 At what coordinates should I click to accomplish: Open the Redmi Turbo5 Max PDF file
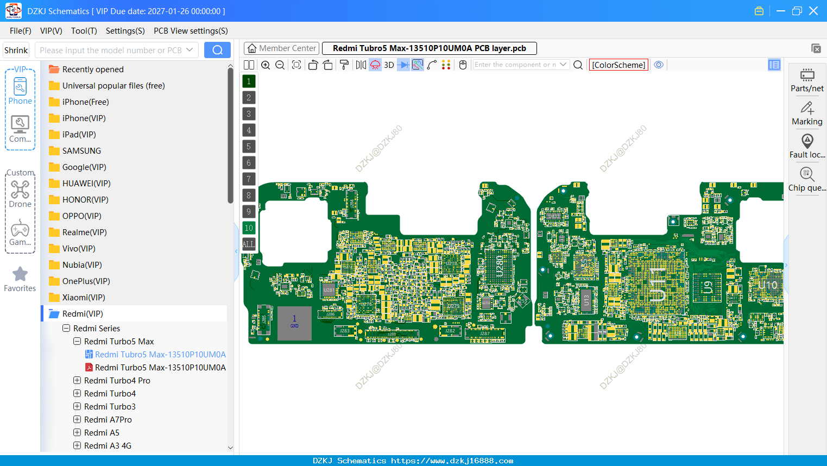(155, 367)
